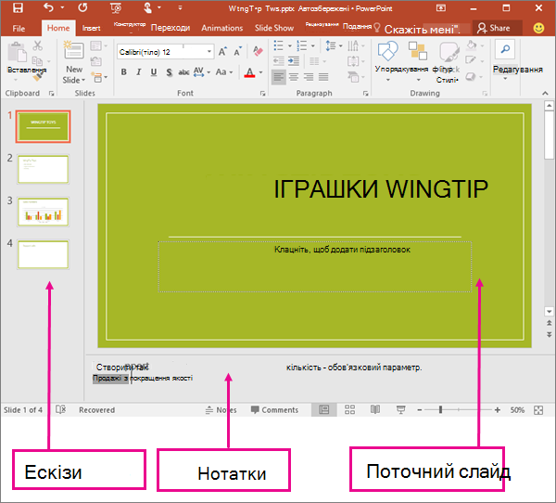556x503 pixels.
Task: Center text in Paragraph group
Action: [294, 77]
